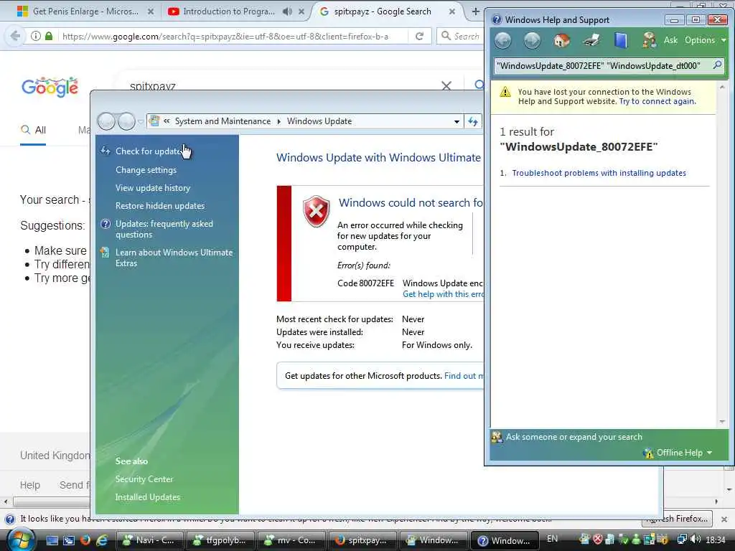The height and width of the screenshot is (551, 735).
Task: Click Firefox Search box
Action: [459, 36]
